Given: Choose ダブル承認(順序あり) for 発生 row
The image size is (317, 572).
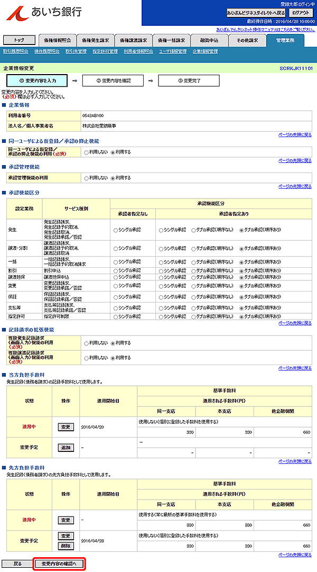Looking at the screenshot, I should pyautogui.click(x=241, y=230).
